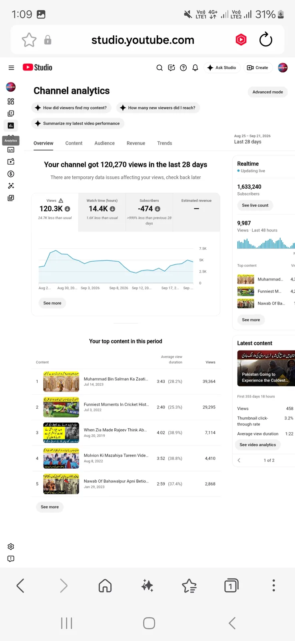Switch to Content tab
This screenshot has height=641, width=295.
pyautogui.click(x=74, y=143)
